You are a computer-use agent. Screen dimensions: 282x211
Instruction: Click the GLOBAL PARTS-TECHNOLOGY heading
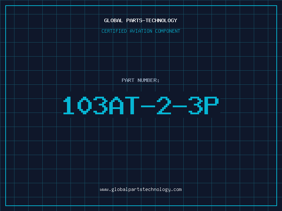[141, 20]
